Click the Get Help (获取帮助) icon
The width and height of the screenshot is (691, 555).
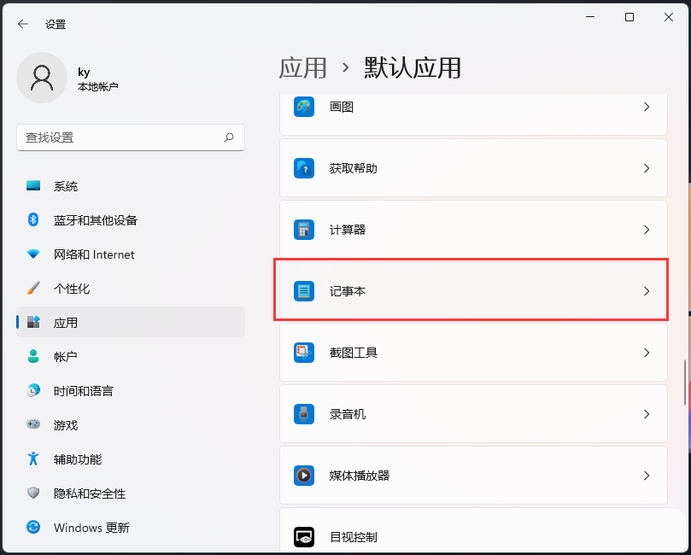[x=304, y=168]
